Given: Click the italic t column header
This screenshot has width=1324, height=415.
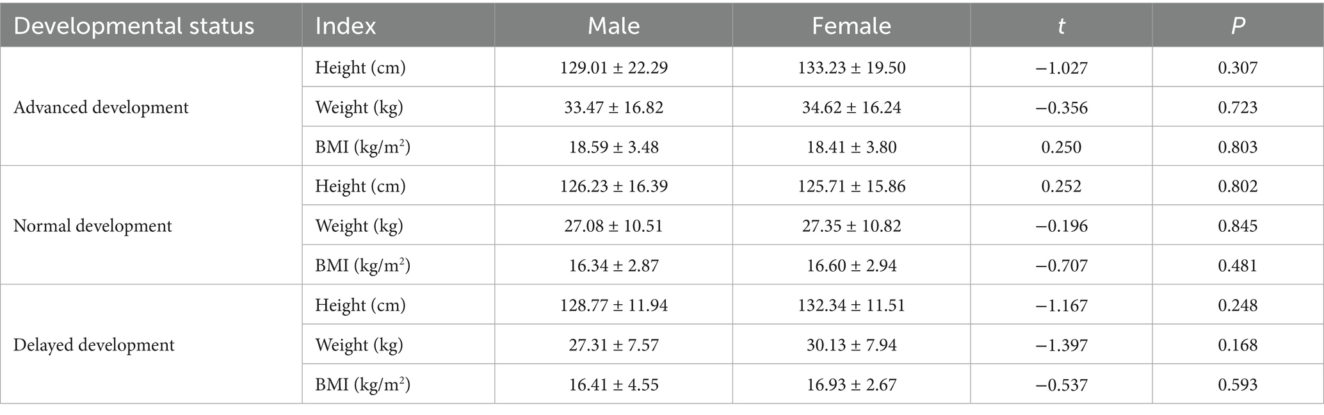Looking at the screenshot, I should click(1061, 26).
